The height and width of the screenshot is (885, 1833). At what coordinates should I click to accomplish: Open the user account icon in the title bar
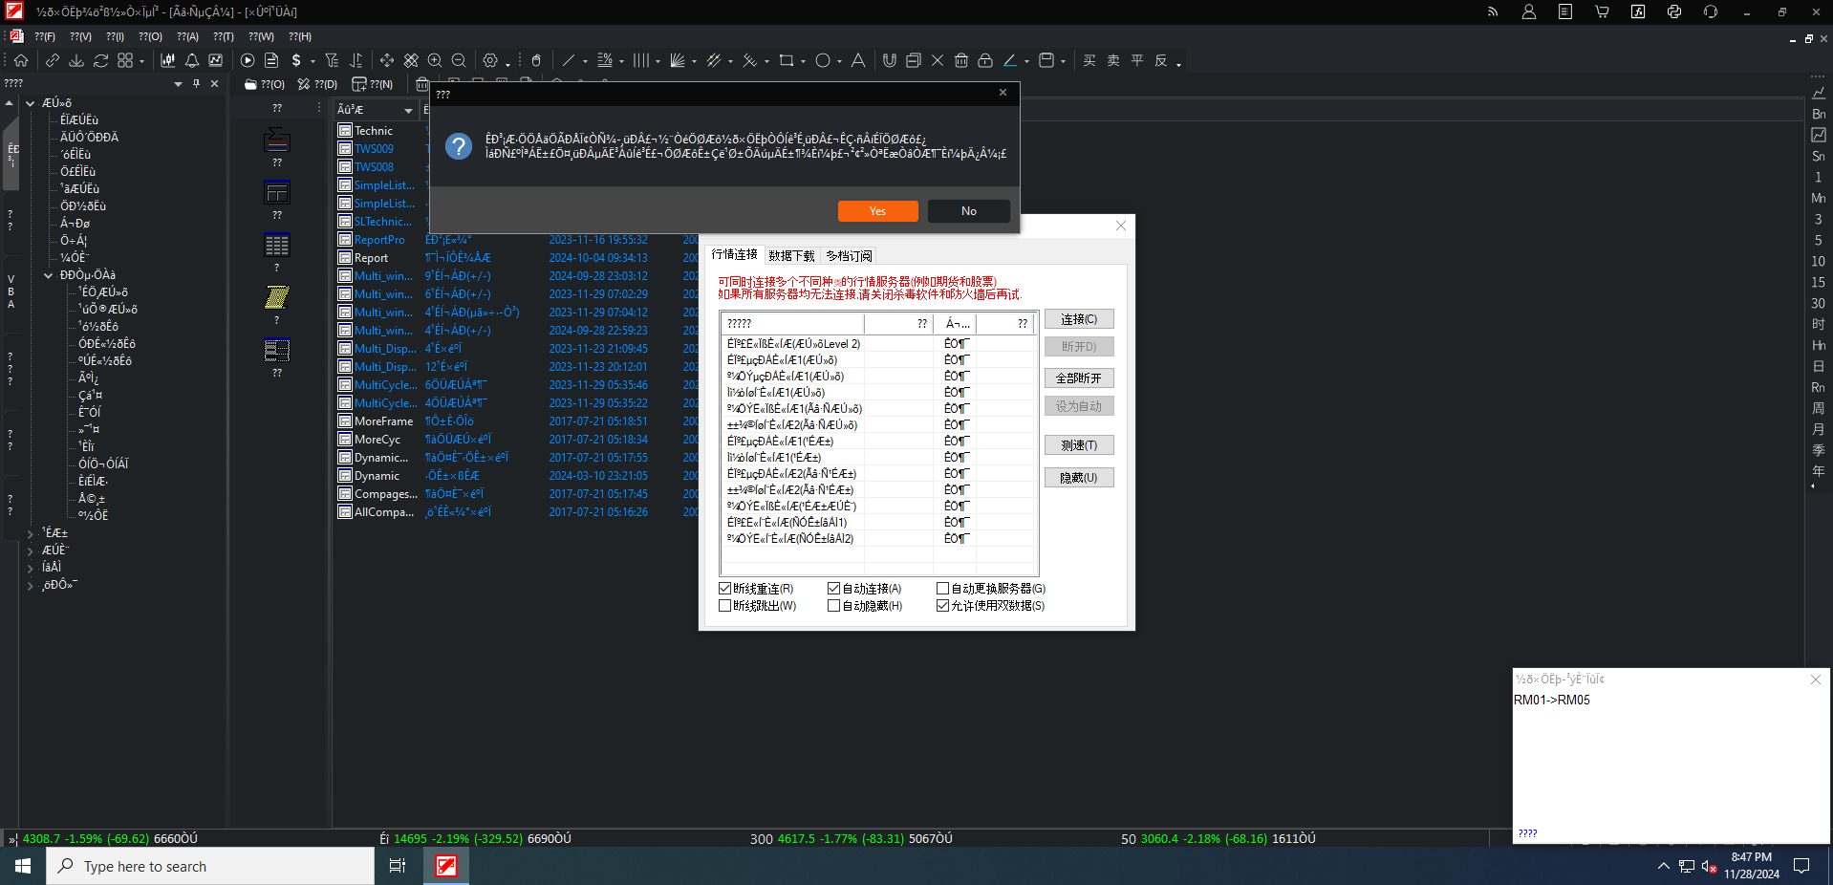click(x=1529, y=11)
